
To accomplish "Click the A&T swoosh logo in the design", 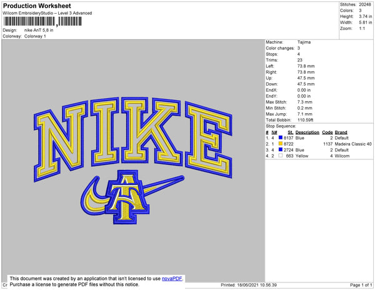I will pos(132,197).
